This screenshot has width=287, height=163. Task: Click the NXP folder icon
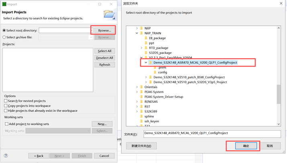[x=141, y=28]
